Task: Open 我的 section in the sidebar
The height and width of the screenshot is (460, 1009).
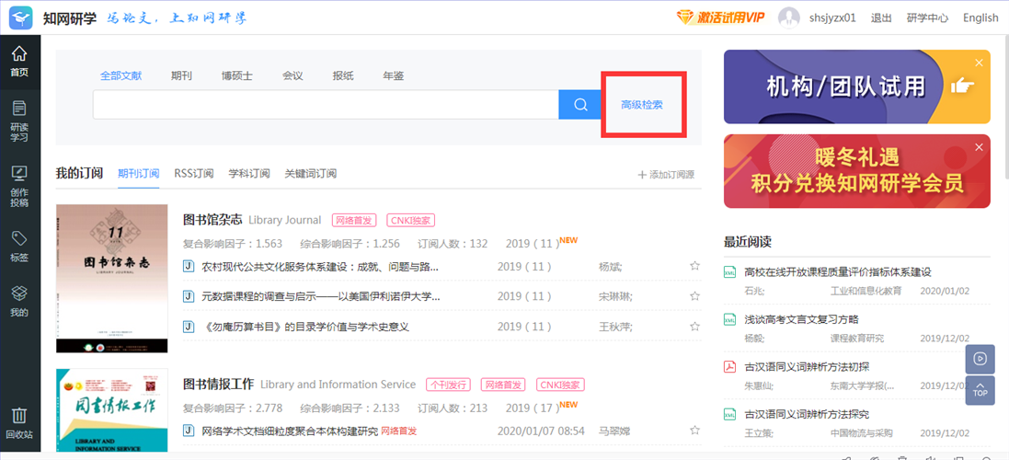Action: point(20,302)
